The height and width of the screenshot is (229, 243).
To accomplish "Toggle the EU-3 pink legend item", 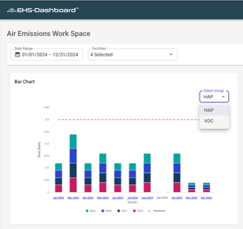I will coord(138,211).
